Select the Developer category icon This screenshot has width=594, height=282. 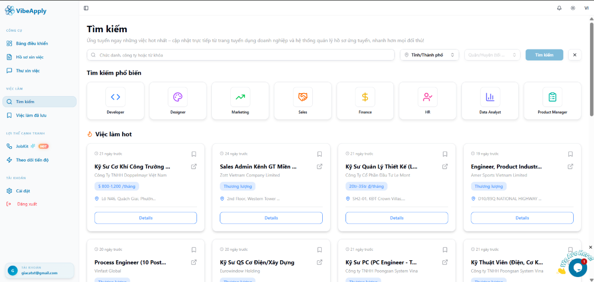(115, 97)
